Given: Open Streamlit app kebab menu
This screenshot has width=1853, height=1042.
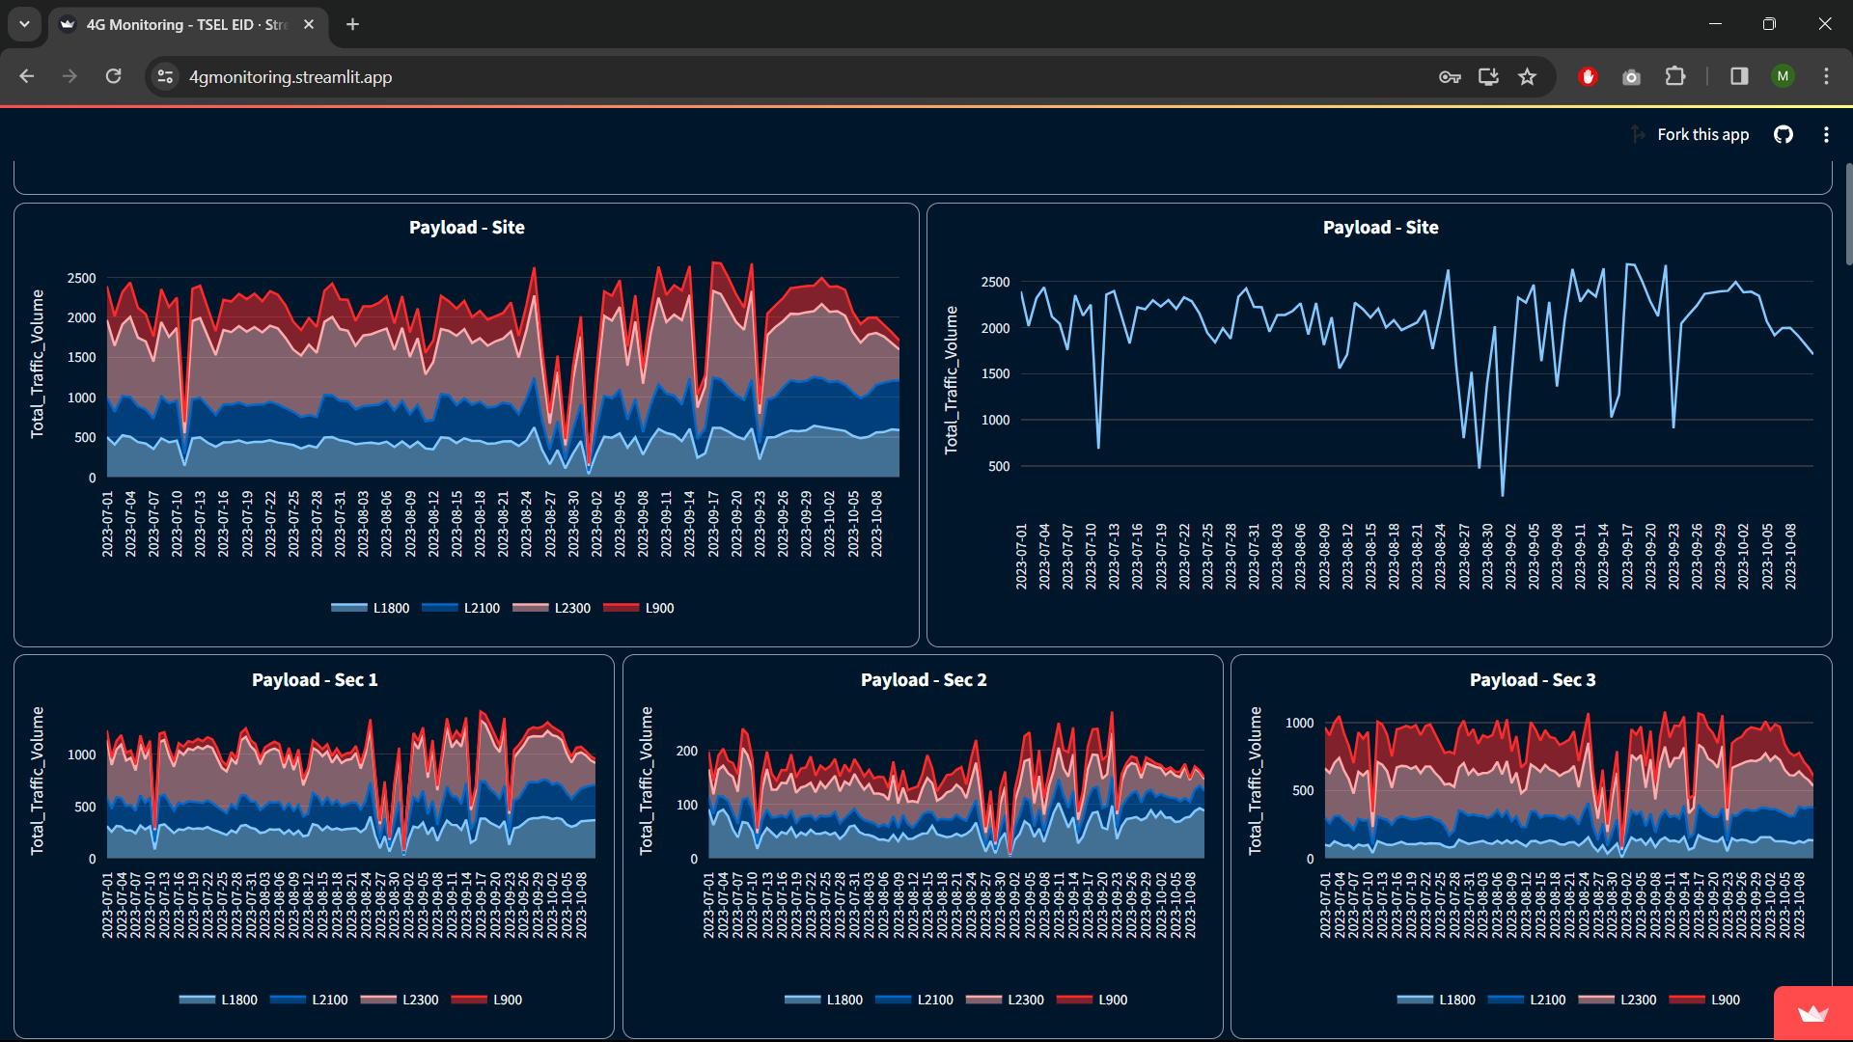Looking at the screenshot, I should pos(1826,135).
